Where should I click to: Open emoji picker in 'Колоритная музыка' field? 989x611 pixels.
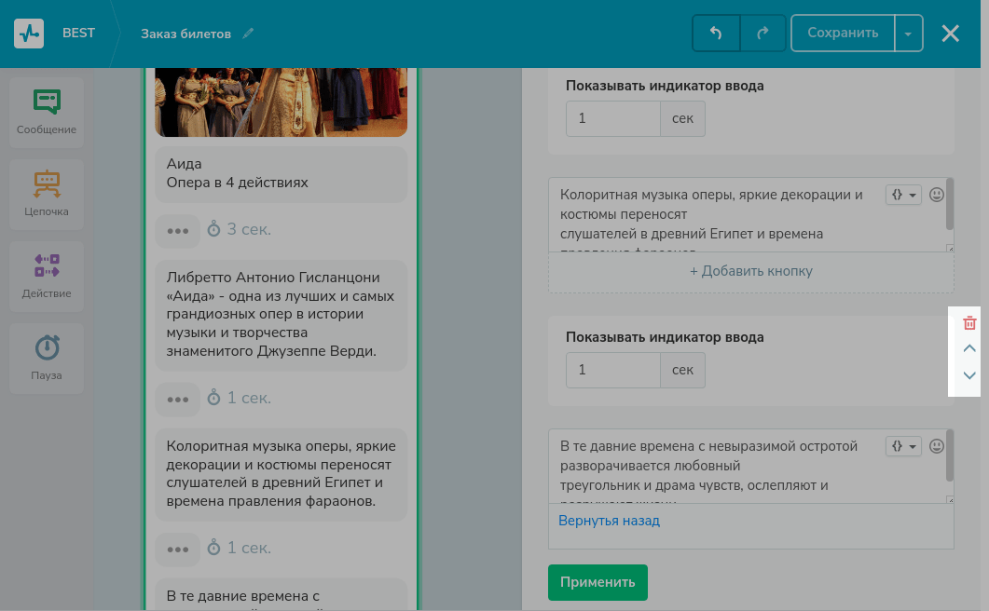pyautogui.click(x=937, y=195)
